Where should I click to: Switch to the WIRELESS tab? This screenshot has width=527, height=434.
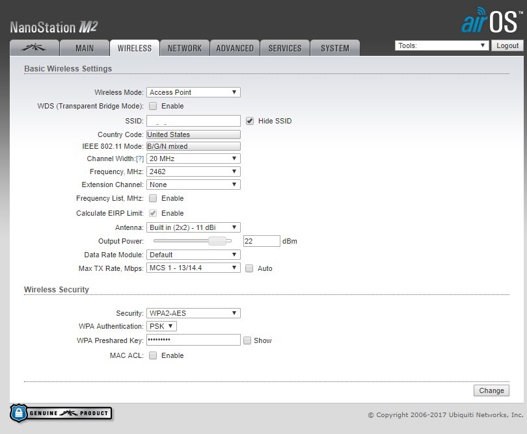click(135, 48)
